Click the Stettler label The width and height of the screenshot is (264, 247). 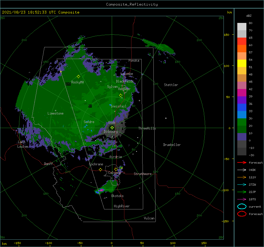pos(171,85)
